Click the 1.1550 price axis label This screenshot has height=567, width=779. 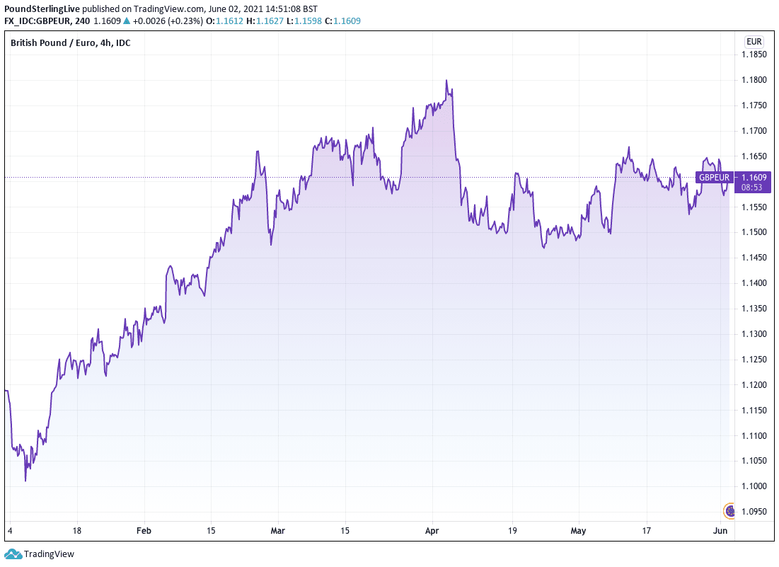[754, 207]
